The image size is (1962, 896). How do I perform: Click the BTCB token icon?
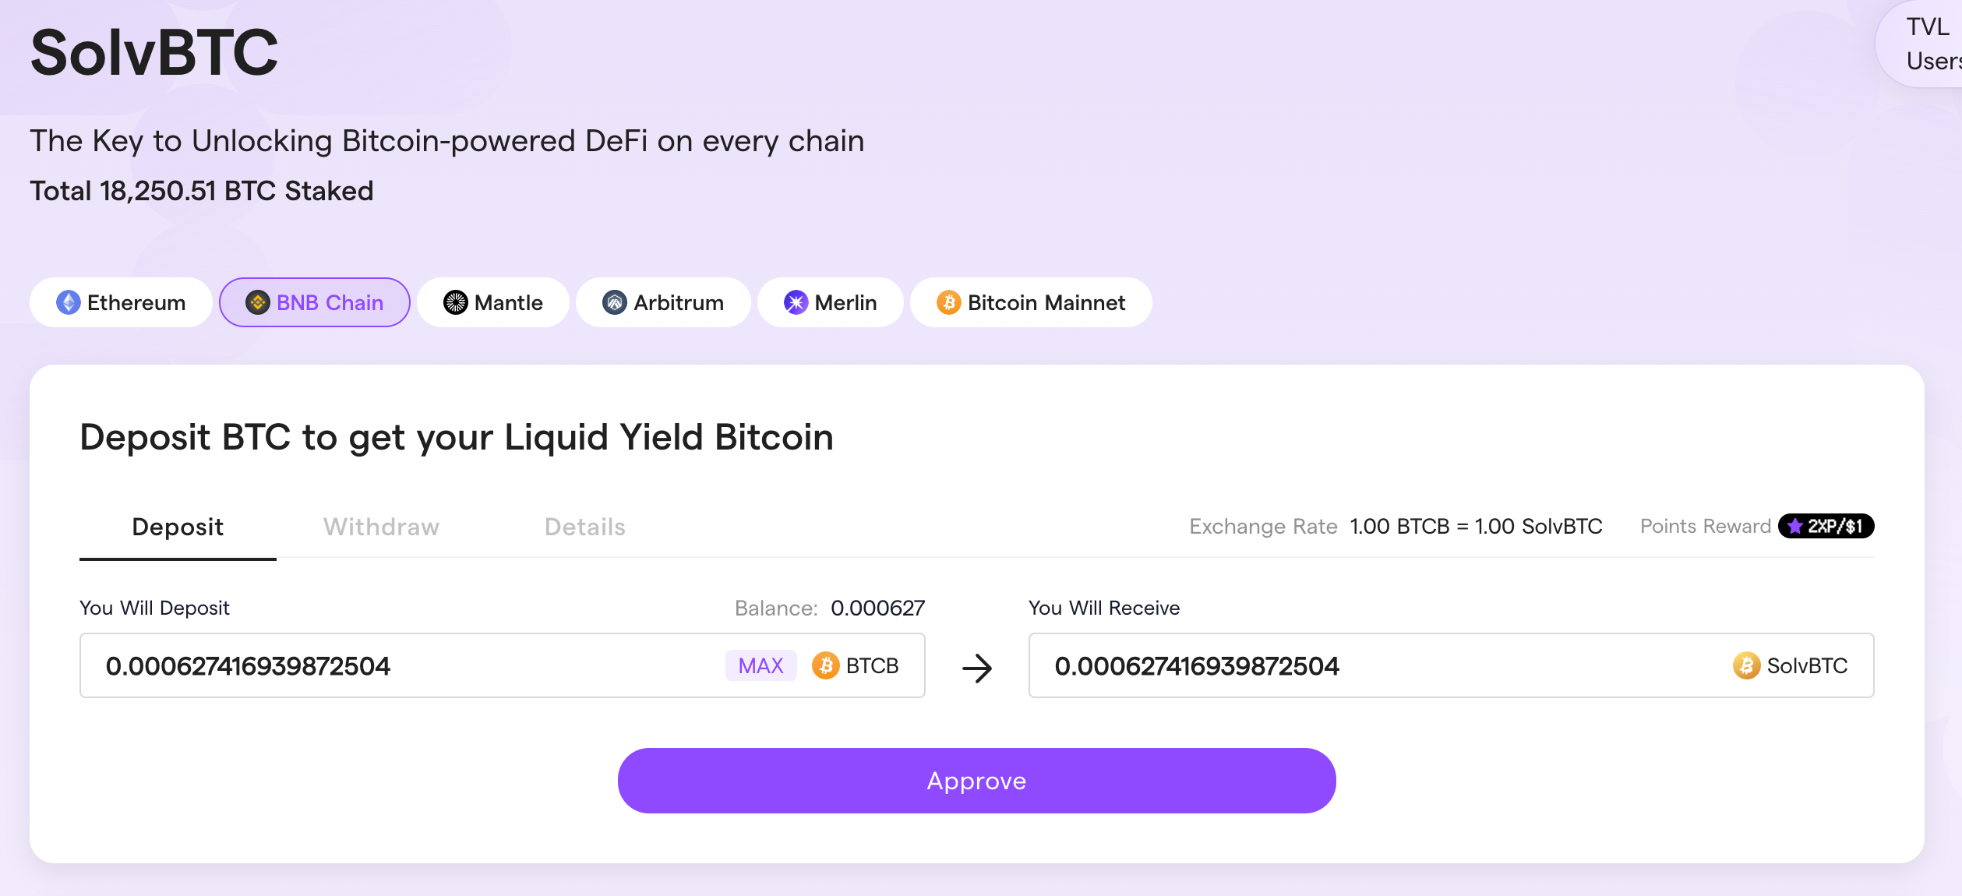[826, 665]
